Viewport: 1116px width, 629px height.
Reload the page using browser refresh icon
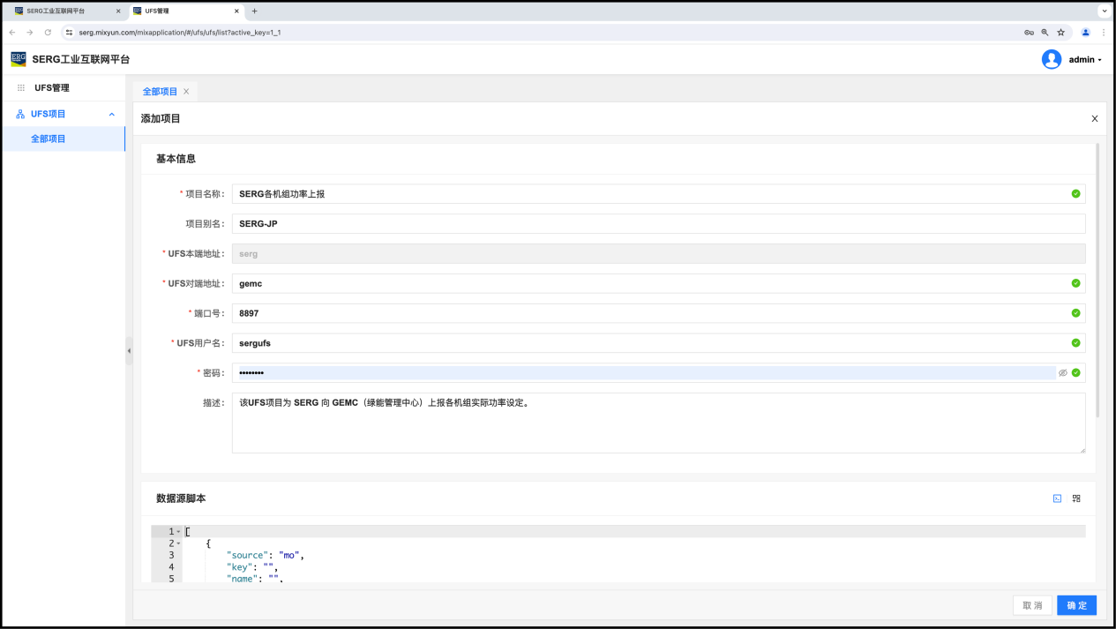48,32
